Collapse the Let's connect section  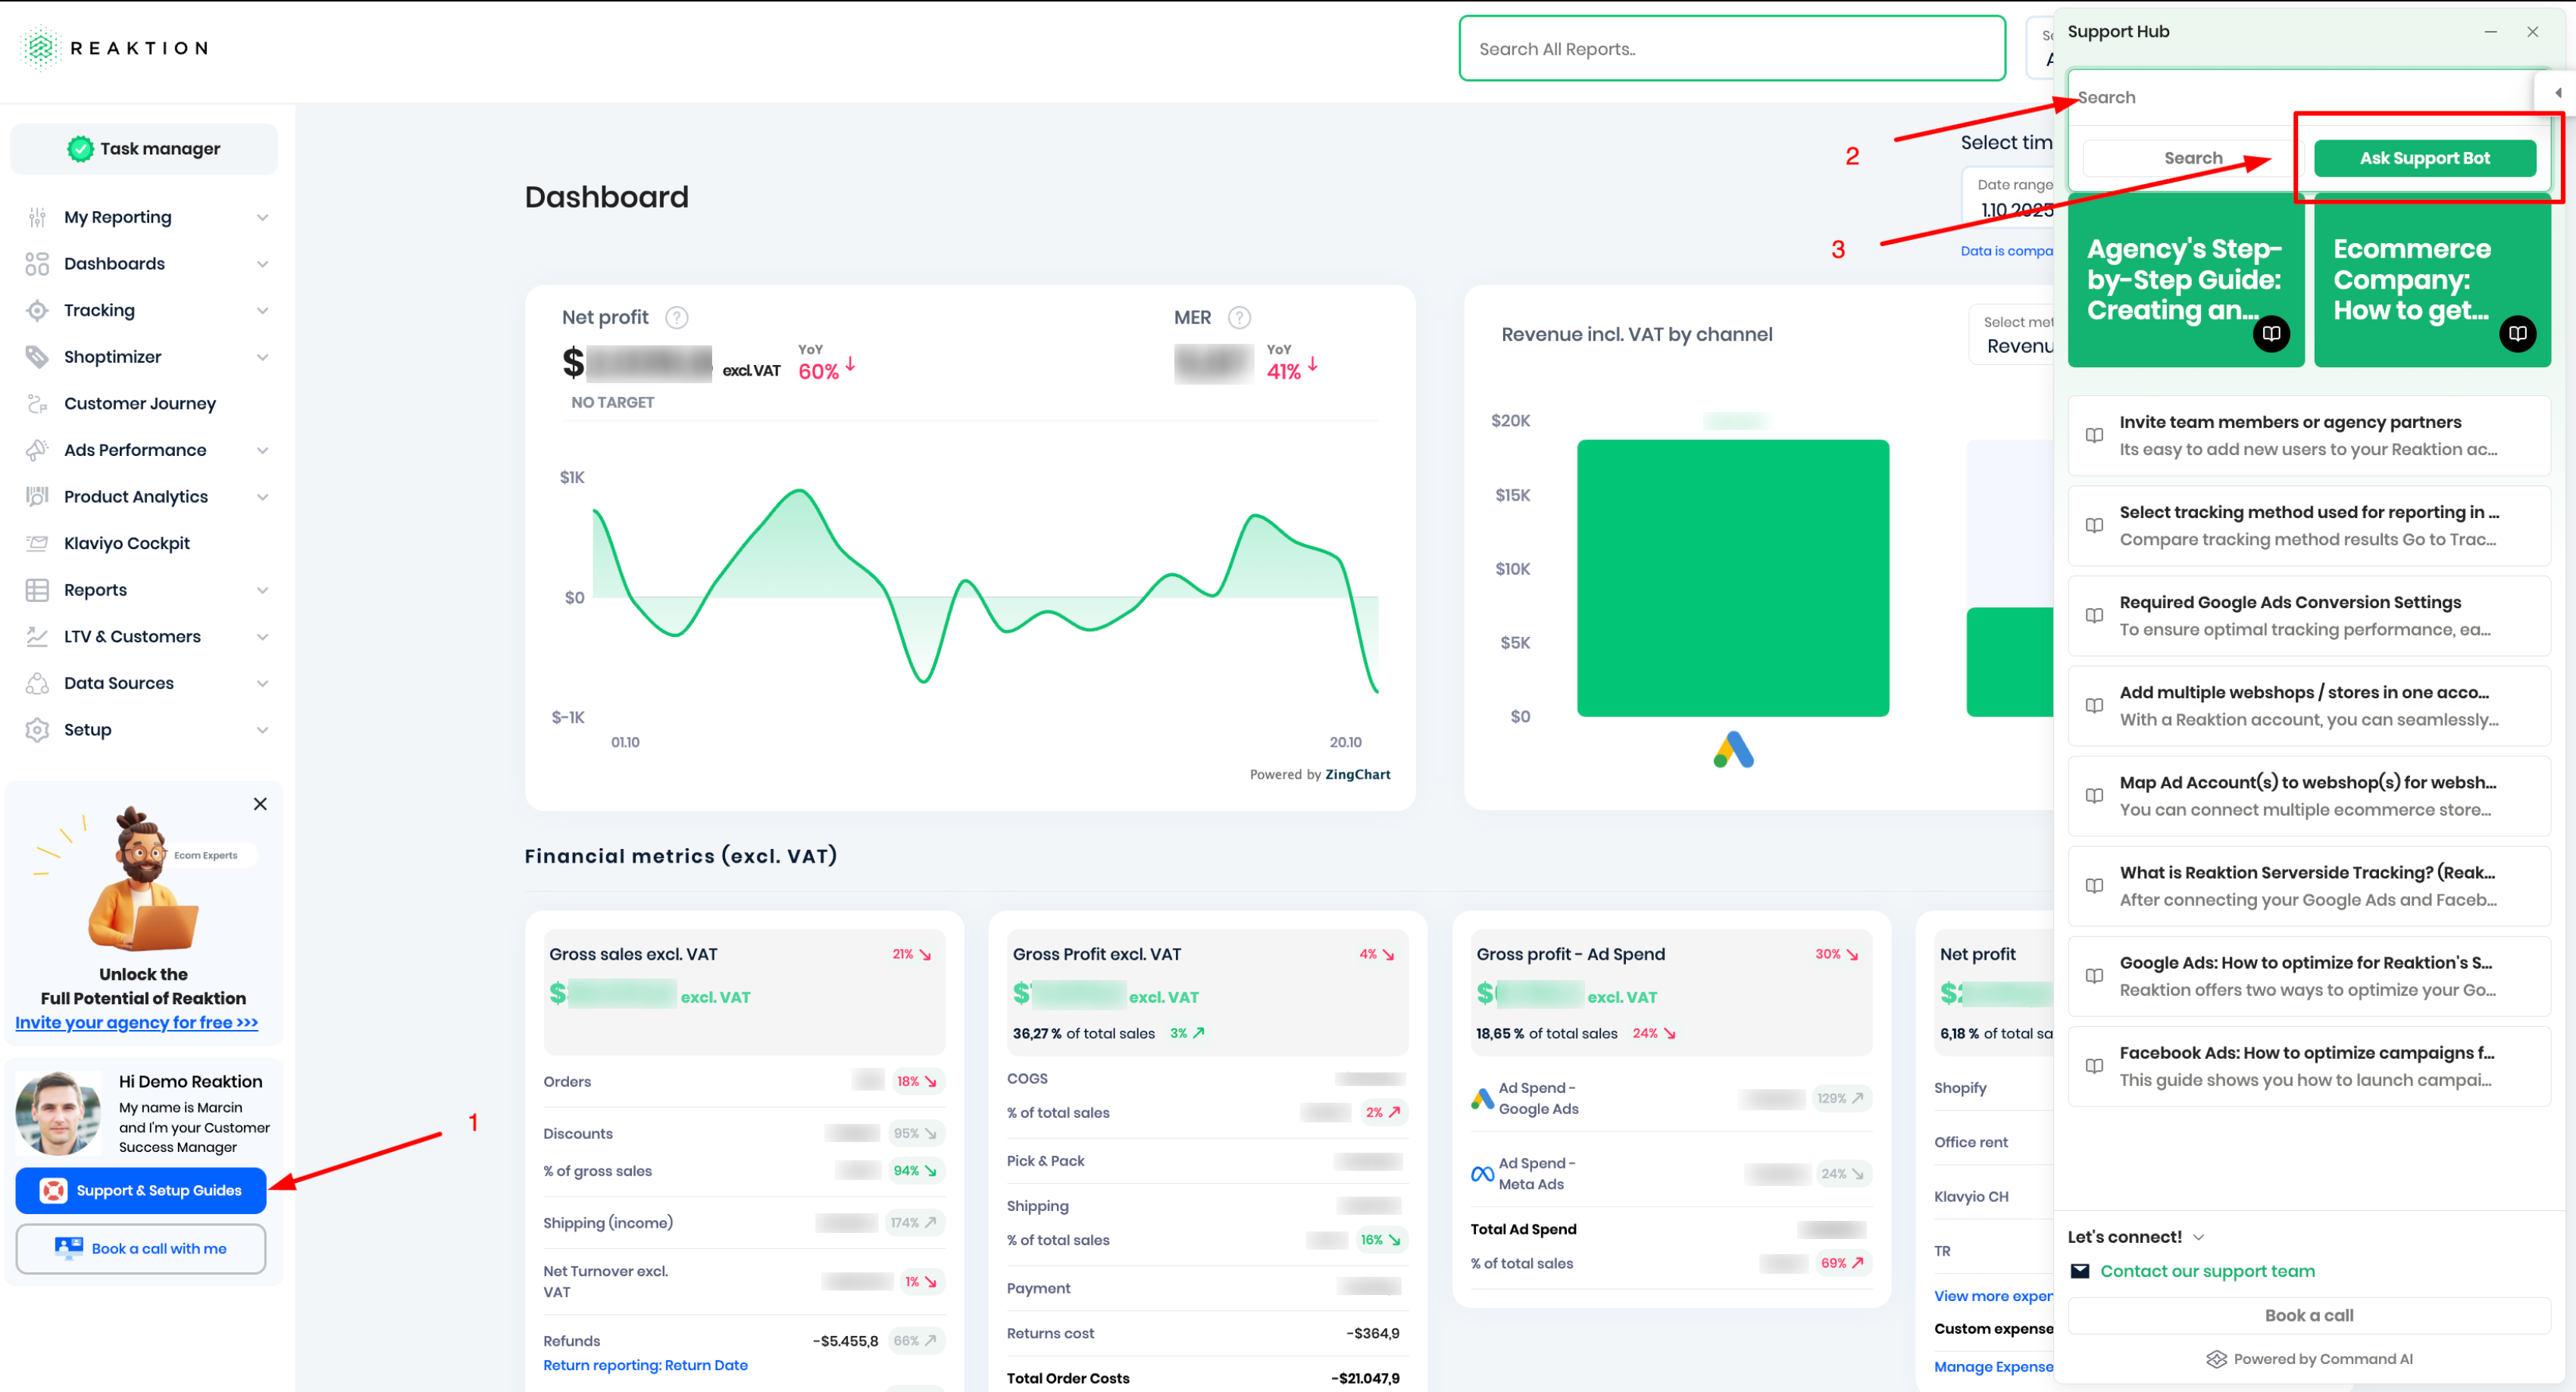coord(2199,1237)
